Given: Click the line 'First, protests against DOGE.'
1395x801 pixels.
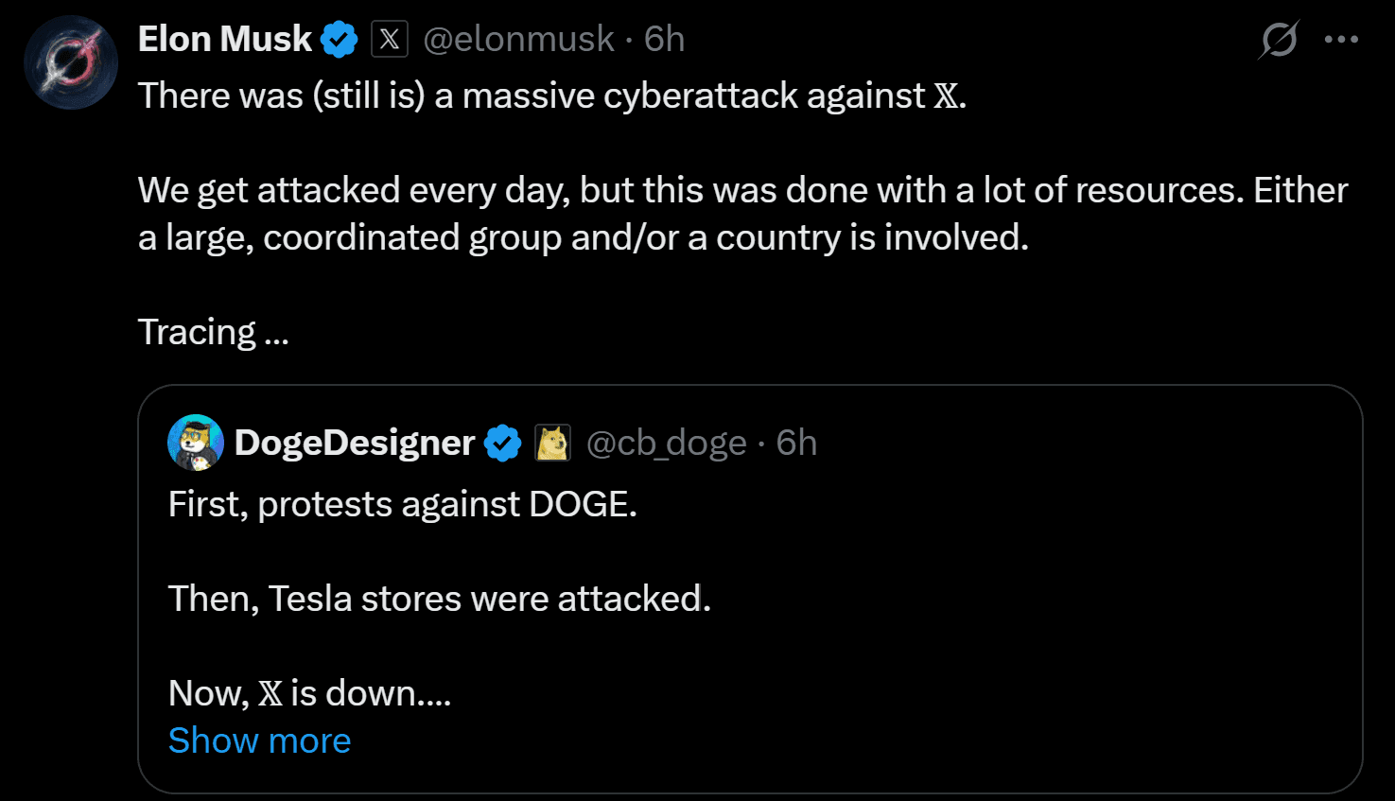Looking at the screenshot, I should pyautogui.click(x=403, y=504).
